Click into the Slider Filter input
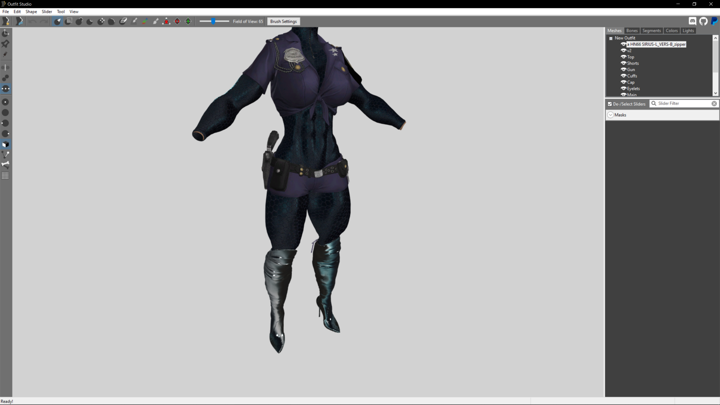Screen dimensions: 720x405 point(684,103)
